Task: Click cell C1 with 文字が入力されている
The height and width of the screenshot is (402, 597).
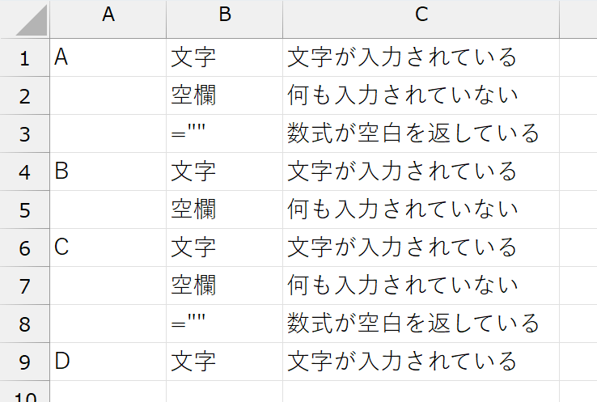Action: 421,58
